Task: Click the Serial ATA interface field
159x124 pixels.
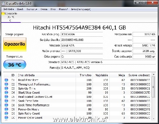Action: [x=82, y=46]
